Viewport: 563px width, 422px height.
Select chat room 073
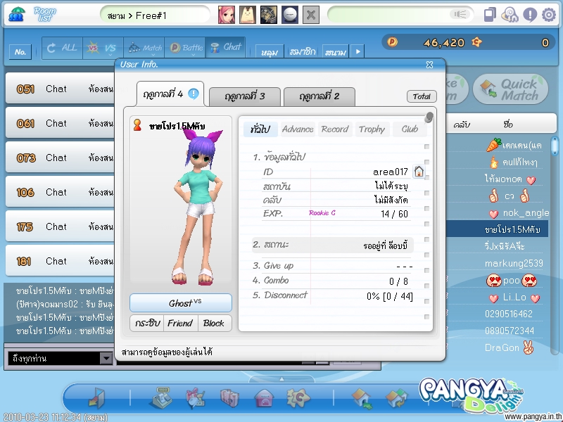point(61,158)
